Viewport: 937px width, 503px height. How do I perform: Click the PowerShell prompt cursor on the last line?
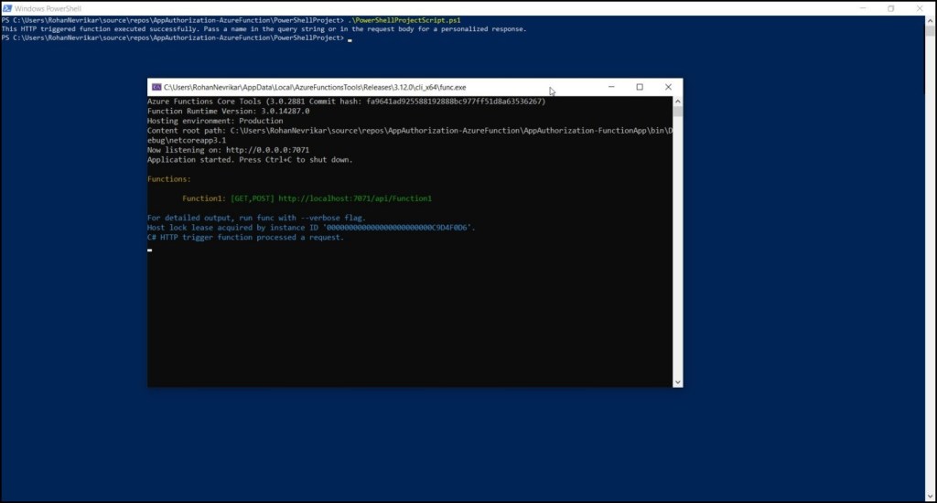(350, 39)
